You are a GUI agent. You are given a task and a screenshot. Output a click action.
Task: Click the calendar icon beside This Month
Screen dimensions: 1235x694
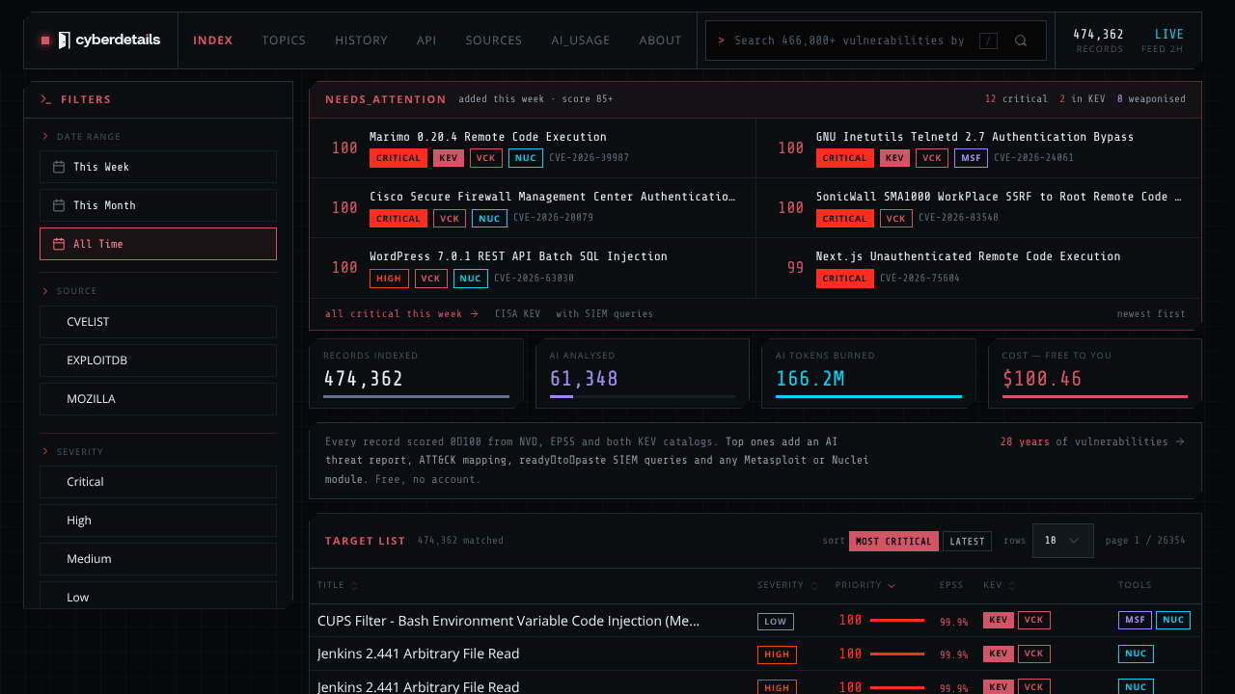click(59, 205)
